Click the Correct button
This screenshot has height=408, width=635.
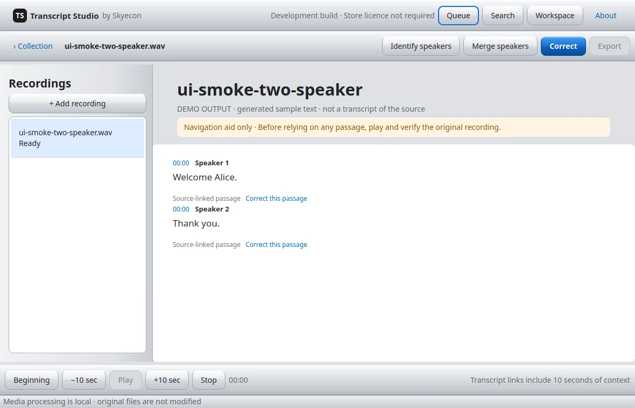(x=563, y=46)
